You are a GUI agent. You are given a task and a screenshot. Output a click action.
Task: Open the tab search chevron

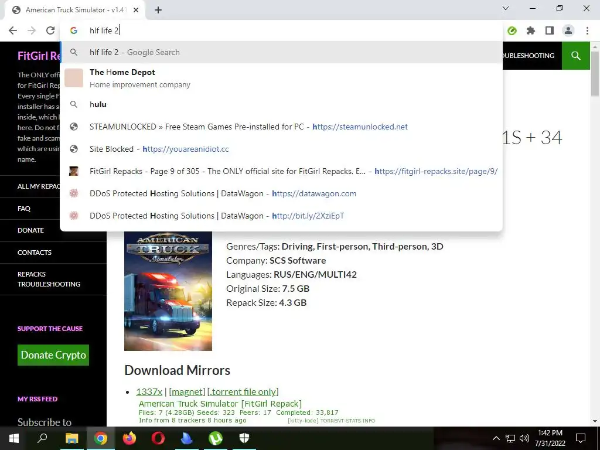506,8
